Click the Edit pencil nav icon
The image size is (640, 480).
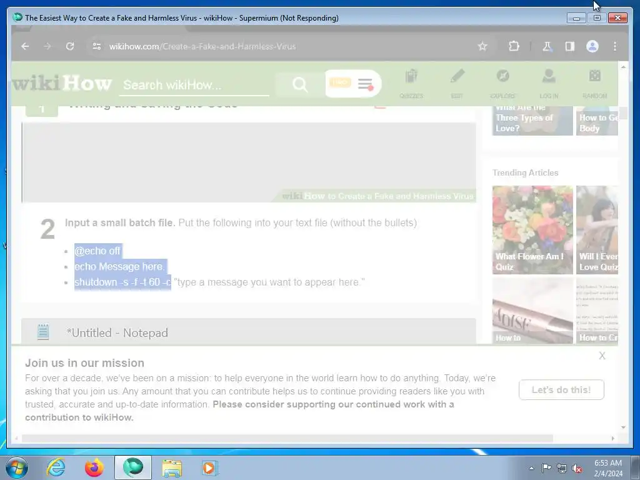[x=457, y=84]
